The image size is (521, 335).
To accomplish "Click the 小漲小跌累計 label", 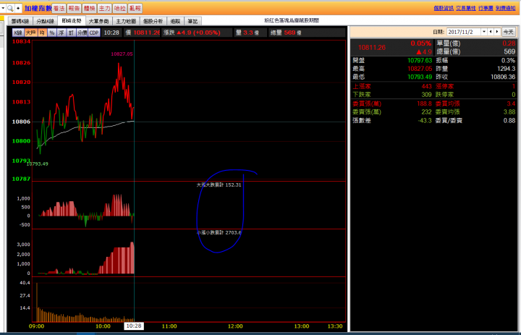I will [x=219, y=233].
